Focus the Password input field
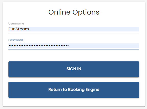 click(74, 46)
